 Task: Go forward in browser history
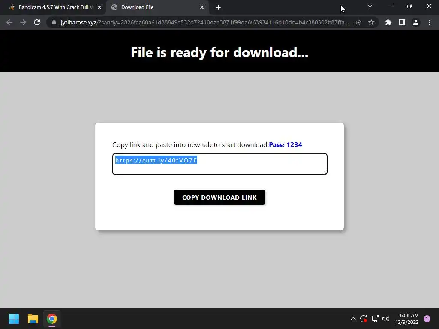23,22
